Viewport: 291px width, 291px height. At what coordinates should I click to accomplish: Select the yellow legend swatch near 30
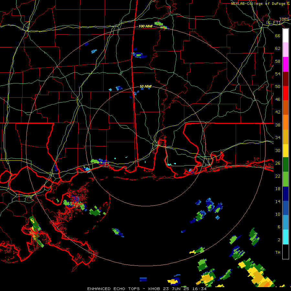[286, 151]
